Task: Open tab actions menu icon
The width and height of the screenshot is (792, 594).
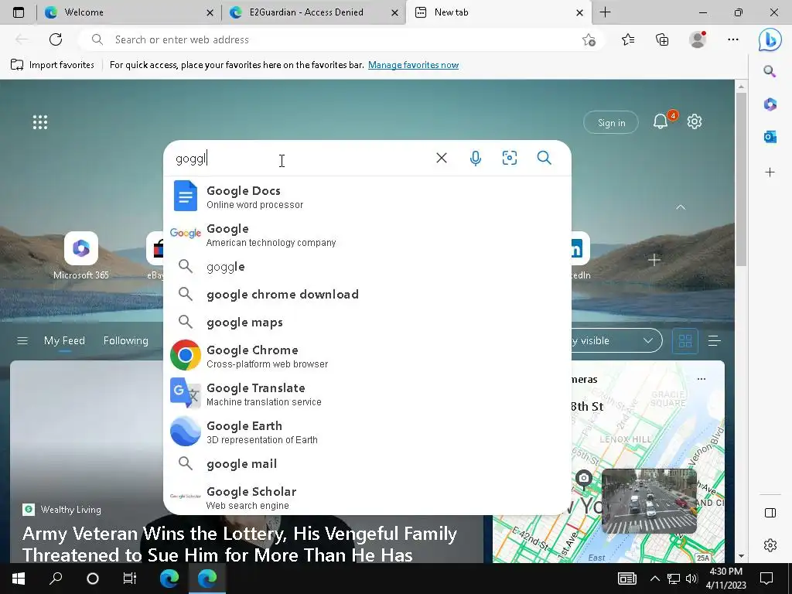Action: click(x=19, y=12)
